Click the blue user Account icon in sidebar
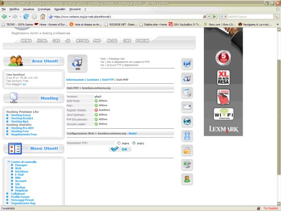This screenshot has height=211, width=281. [187, 136]
